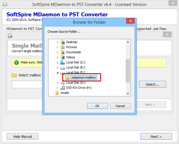Expand the DVD RW Drive (H:) node
This screenshot has width=179, height=144.
point(57,88)
